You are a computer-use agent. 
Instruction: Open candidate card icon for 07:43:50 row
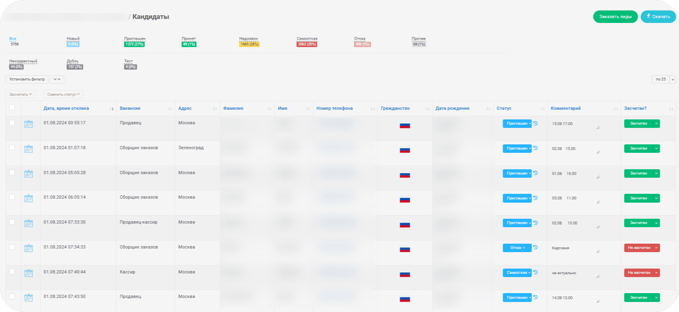29,298
